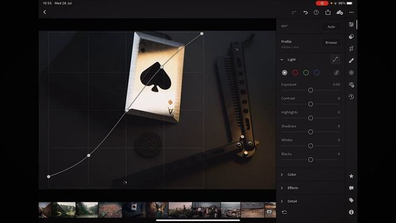Image resolution: width=396 pixels, height=223 pixels.
Task: Click the Auto button
Action: (331, 27)
